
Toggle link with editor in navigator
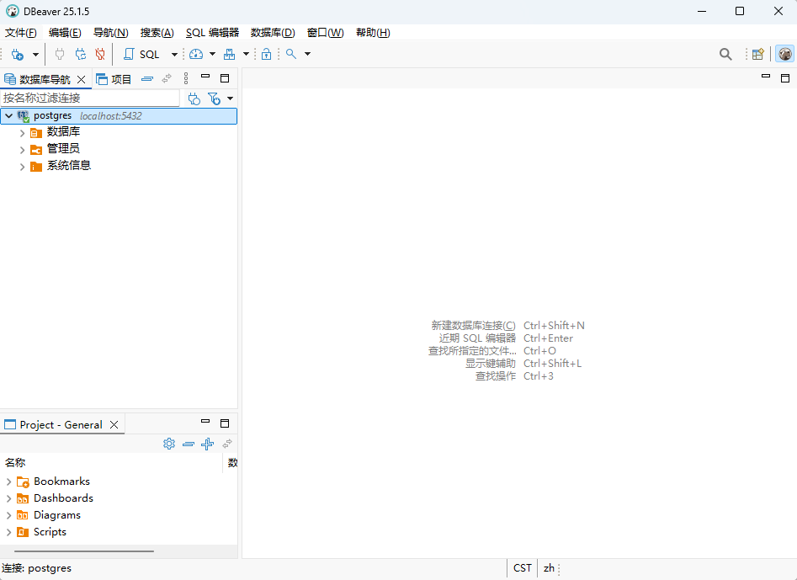coord(167,79)
